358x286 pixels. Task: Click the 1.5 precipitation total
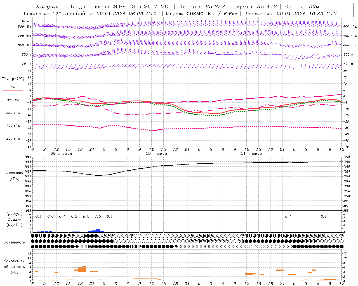[x=98, y=216]
